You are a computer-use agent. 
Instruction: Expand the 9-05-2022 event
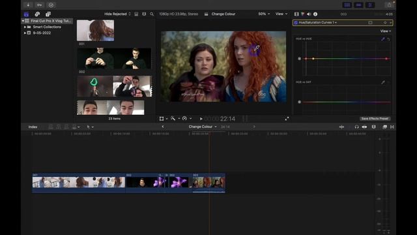pyautogui.click(x=25, y=33)
